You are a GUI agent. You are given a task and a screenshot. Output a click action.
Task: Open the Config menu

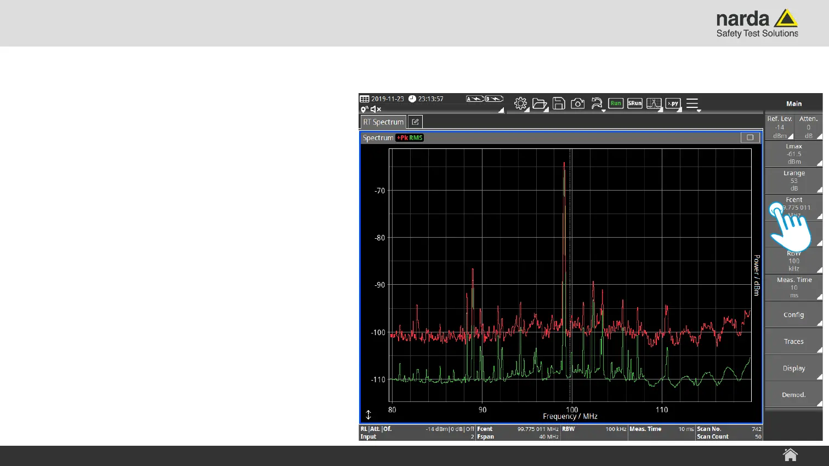[x=793, y=315]
